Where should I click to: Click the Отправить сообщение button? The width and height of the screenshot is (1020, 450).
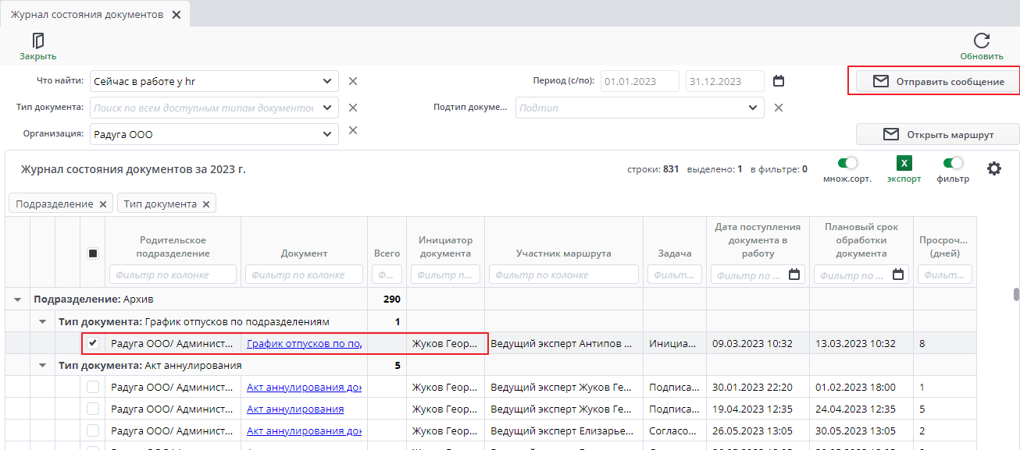pyautogui.click(x=937, y=81)
